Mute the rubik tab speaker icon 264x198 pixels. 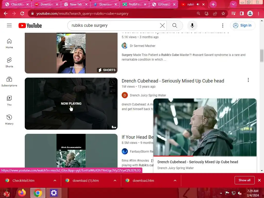click(198, 4)
